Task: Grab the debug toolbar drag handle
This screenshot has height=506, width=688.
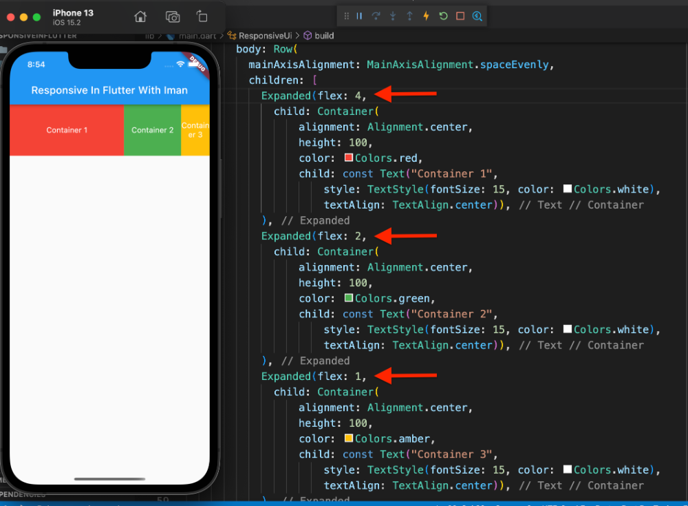Action: [x=347, y=17]
